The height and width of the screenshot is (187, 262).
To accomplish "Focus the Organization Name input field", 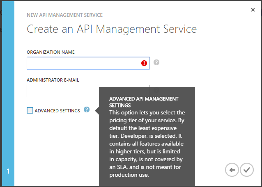I will pyautogui.click(x=82, y=63).
